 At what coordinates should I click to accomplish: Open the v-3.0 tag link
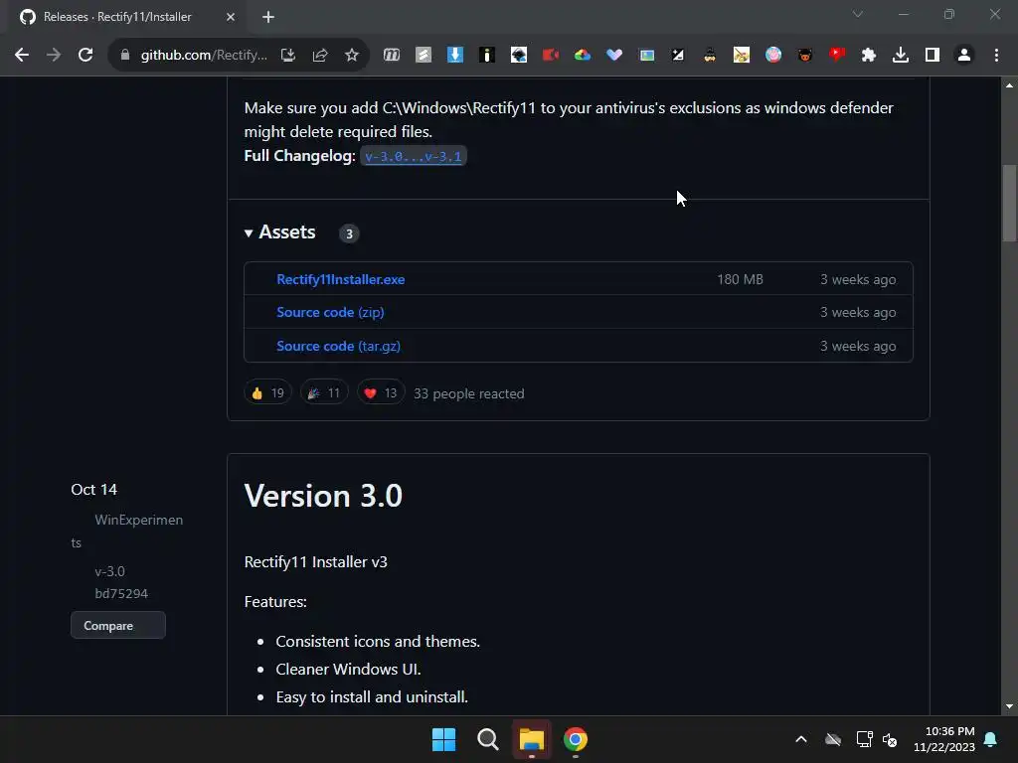(109, 571)
